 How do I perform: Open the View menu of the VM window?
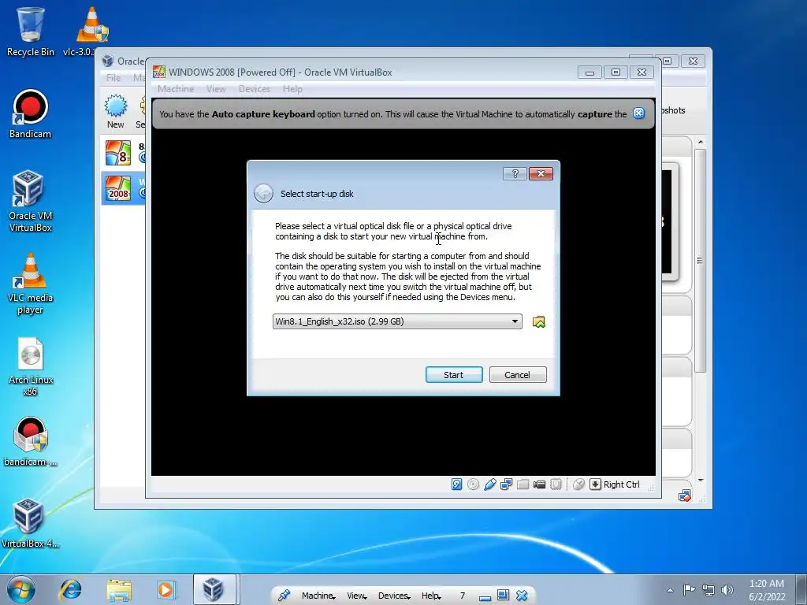216,89
